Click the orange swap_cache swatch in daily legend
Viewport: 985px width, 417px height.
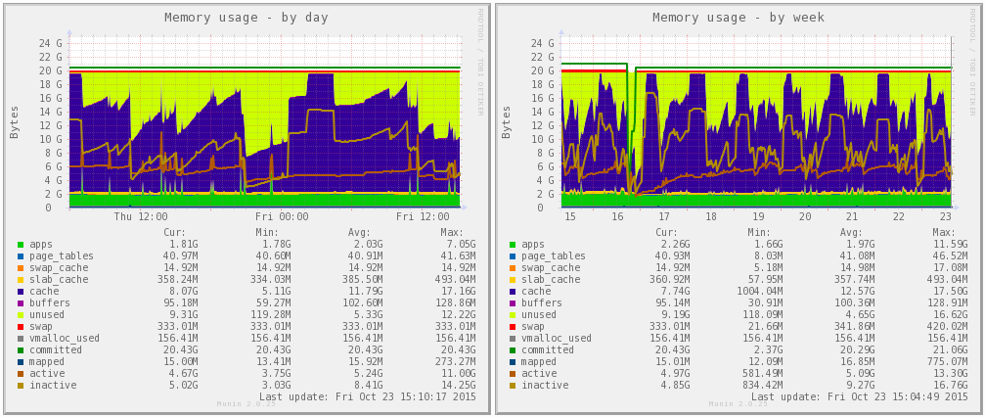pos(21,267)
